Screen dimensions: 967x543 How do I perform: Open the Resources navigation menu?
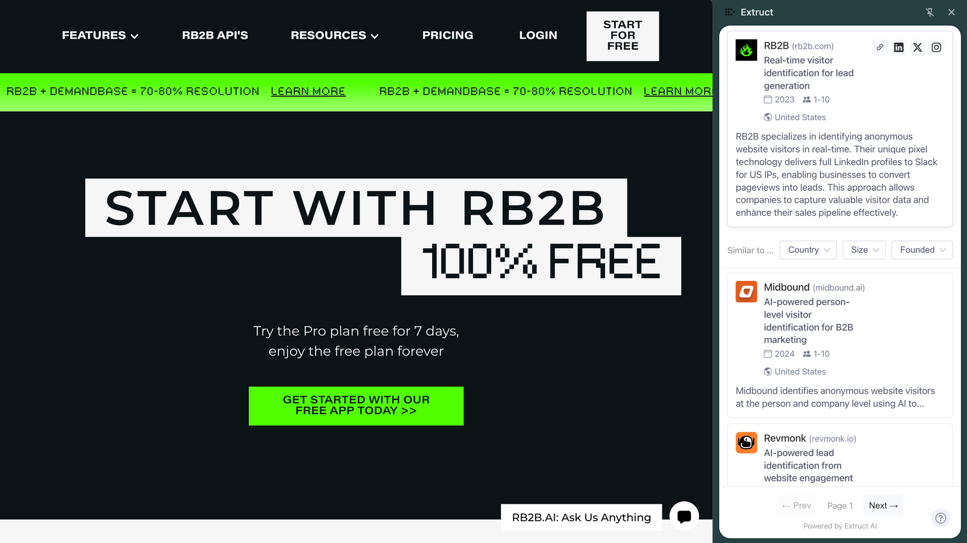(x=335, y=36)
